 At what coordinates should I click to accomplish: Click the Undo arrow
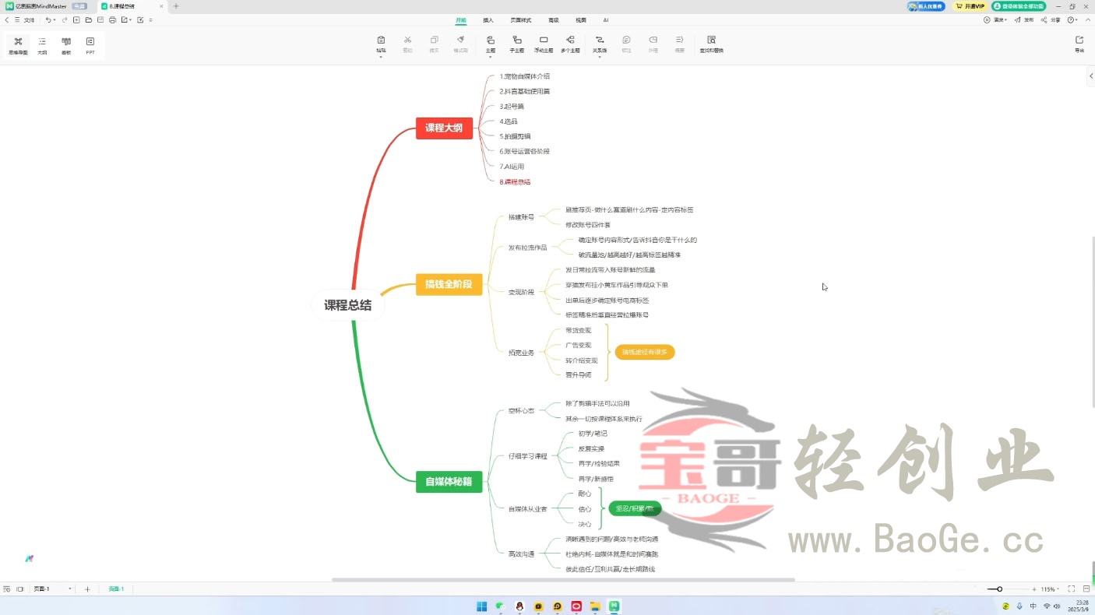point(48,19)
